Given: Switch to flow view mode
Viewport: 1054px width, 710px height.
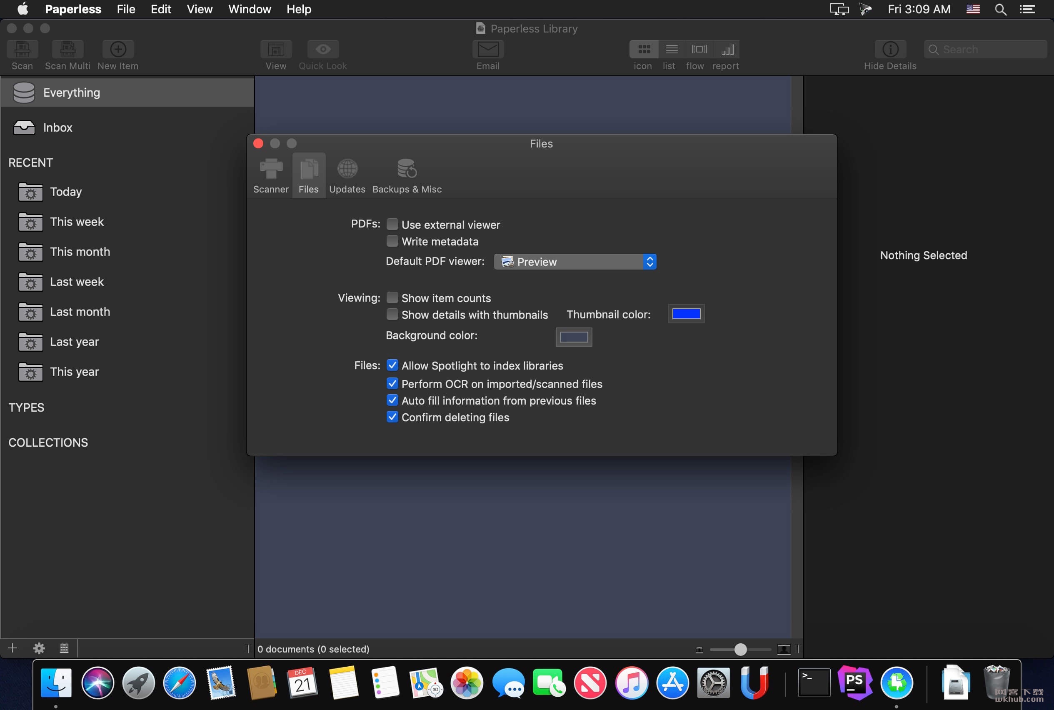Looking at the screenshot, I should (x=699, y=49).
